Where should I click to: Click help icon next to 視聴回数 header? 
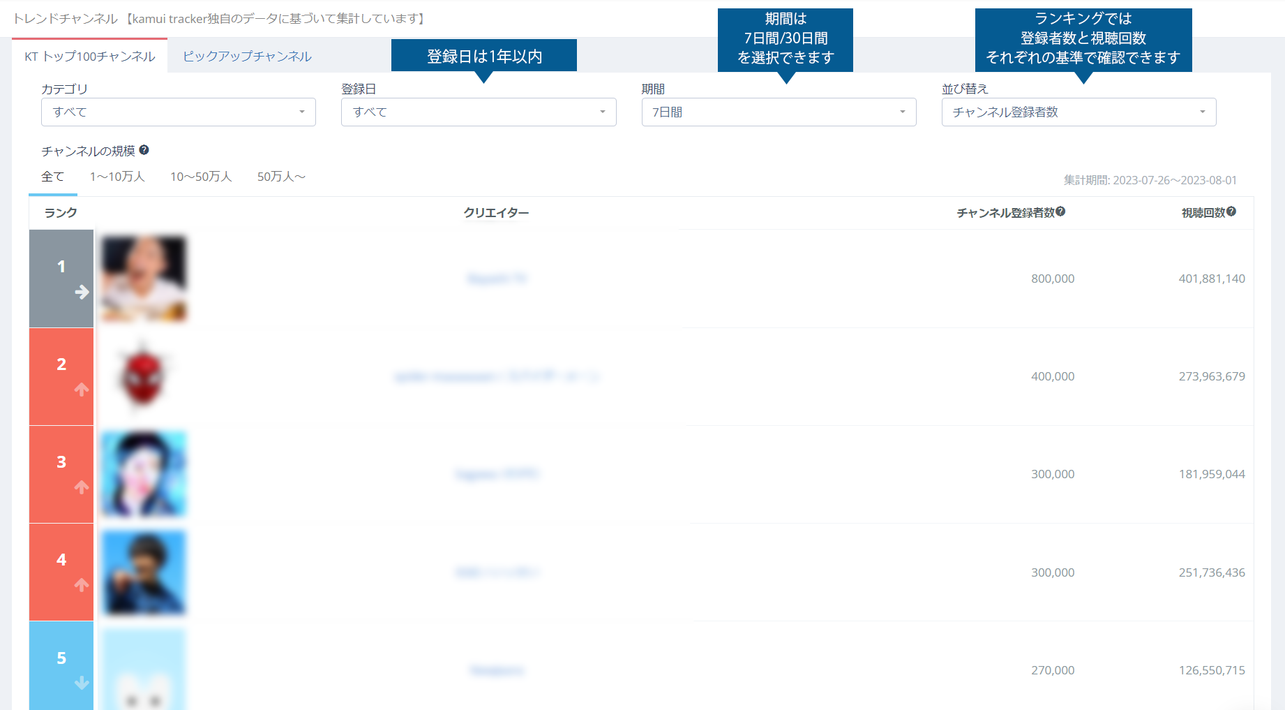(x=1231, y=212)
